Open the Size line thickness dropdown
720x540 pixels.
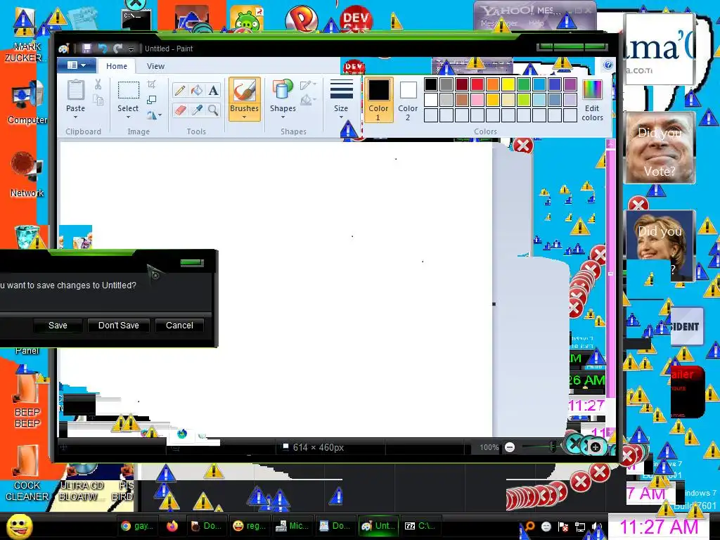(x=341, y=100)
